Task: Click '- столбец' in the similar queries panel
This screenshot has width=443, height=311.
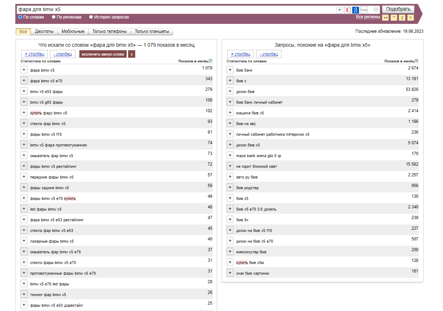Action: point(269,54)
